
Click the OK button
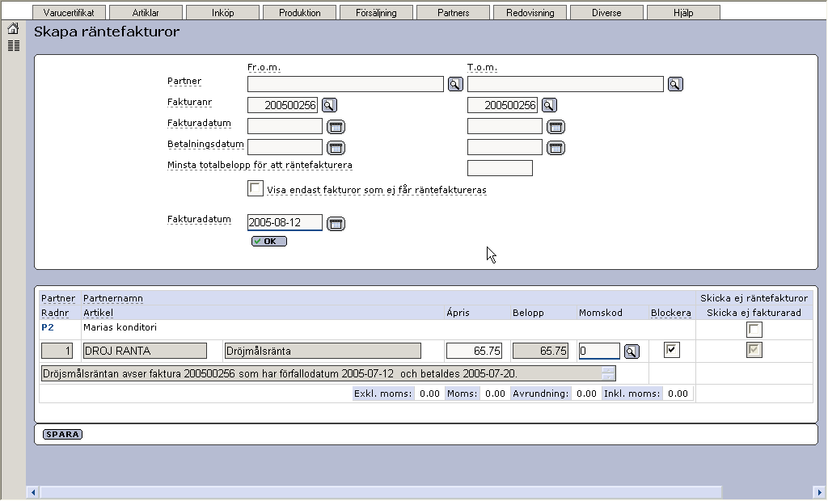pos(269,242)
